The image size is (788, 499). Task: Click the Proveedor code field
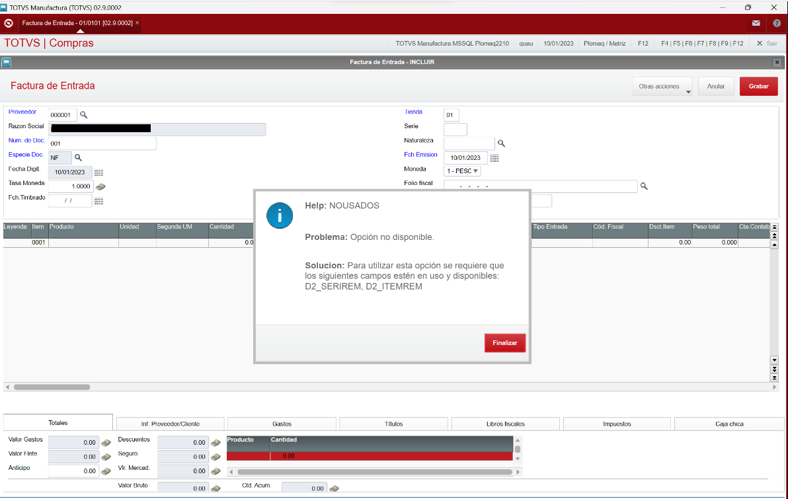pyautogui.click(x=63, y=115)
